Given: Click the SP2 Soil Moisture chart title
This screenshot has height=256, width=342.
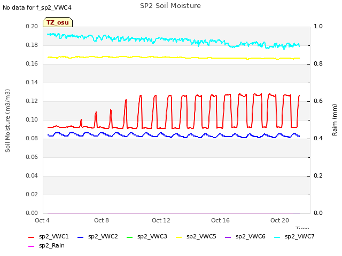Looking at the screenshot, I should (170, 6).
